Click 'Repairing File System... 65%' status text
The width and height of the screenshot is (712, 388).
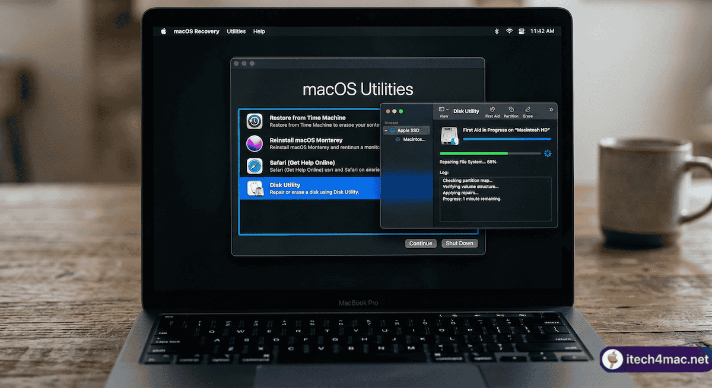pos(468,161)
